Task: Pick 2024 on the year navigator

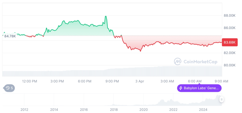Action: [203, 109]
